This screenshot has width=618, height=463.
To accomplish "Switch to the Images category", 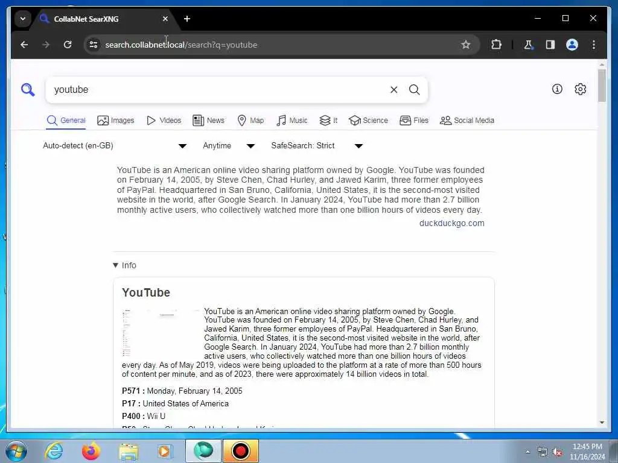I will coord(116,121).
